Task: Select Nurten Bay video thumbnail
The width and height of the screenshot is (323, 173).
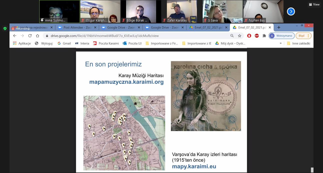Action: [263, 11]
